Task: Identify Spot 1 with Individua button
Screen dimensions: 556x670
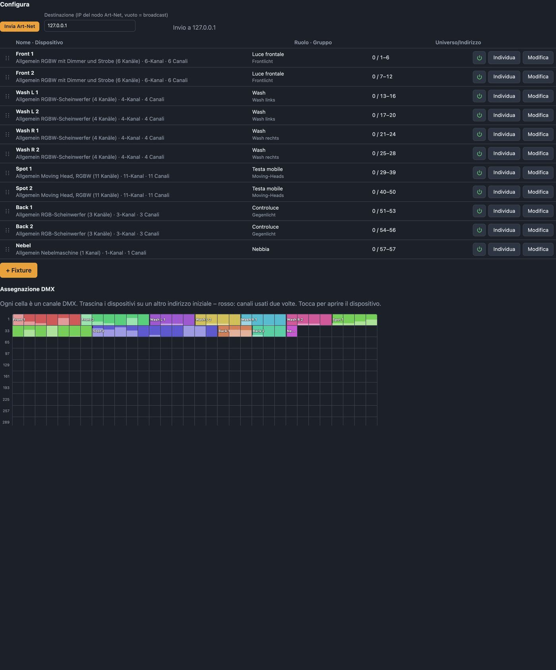Action: click(x=504, y=172)
